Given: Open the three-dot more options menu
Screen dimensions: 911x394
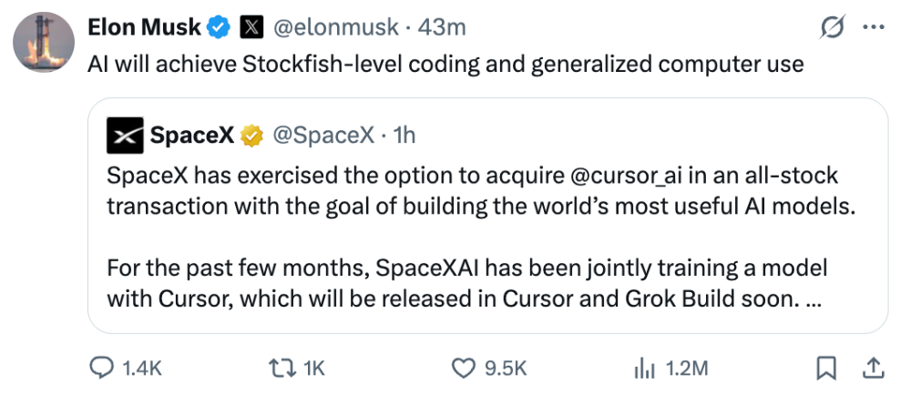Looking at the screenshot, I should [x=874, y=27].
